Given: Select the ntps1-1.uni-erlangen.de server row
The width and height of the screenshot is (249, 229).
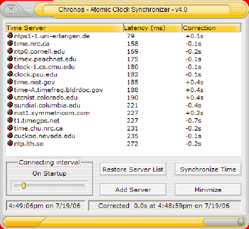Looking at the screenshot, I should (124, 36).
